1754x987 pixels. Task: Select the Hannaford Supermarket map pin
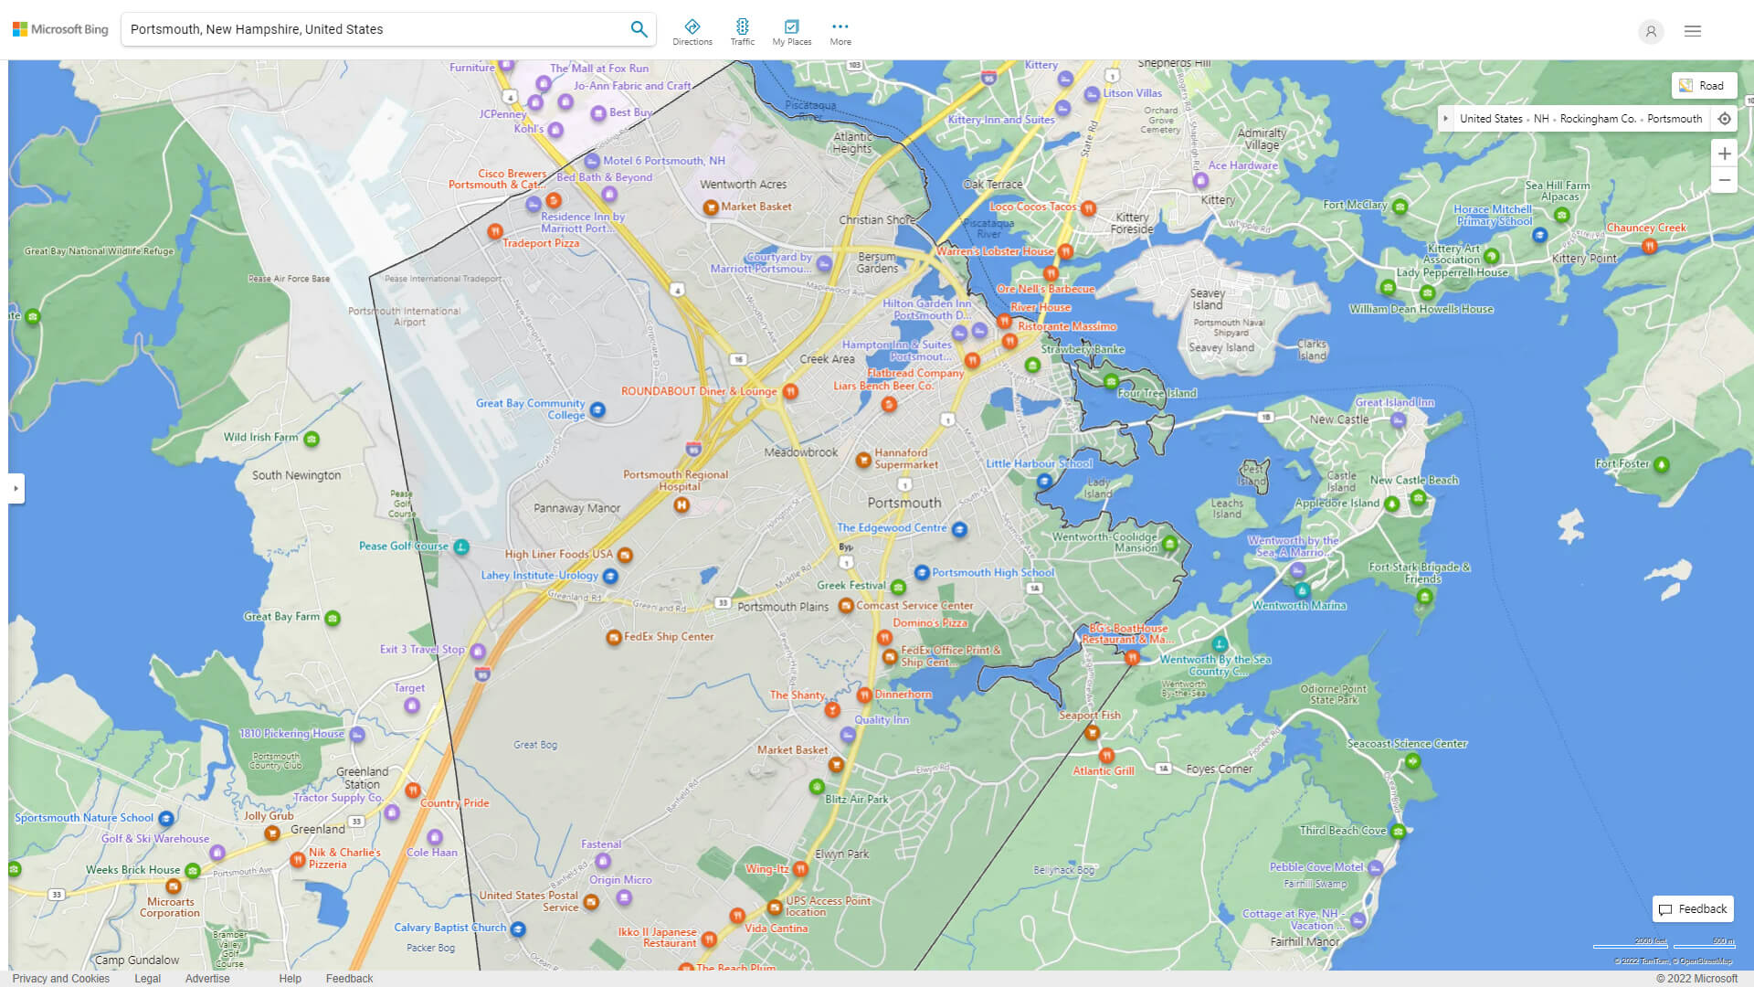pyautogui.click(x=864, y=460)
